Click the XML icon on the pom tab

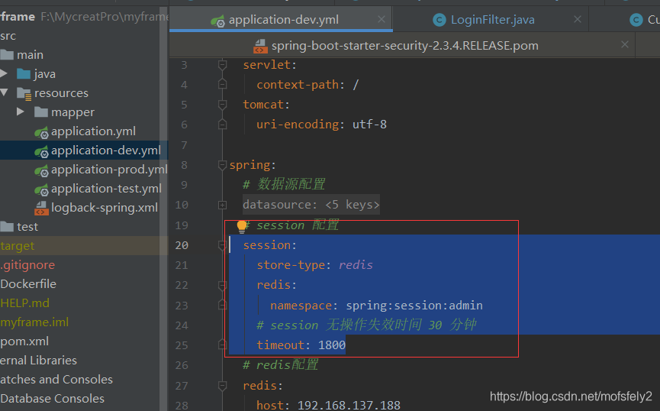tap(260, 46)
